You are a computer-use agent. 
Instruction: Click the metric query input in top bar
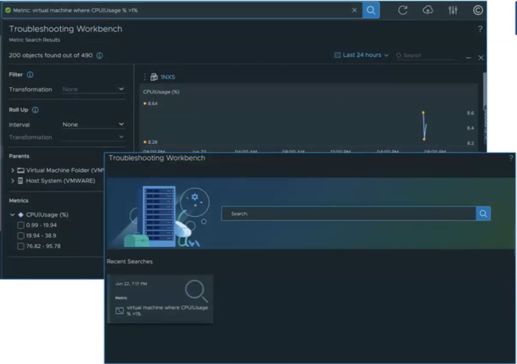[x=181, y=10]
